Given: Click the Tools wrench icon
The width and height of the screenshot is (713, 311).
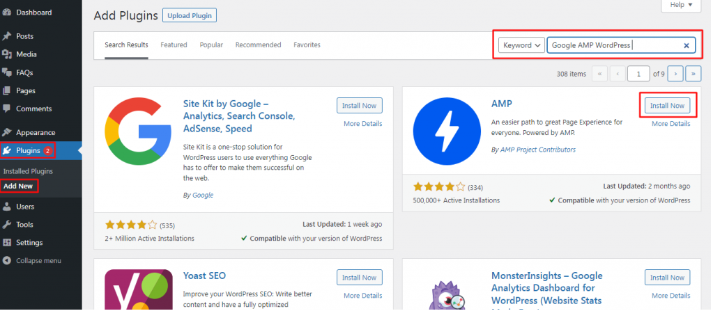Looking at the screenshot, I should pyautogui.click(x=7, y=225).
